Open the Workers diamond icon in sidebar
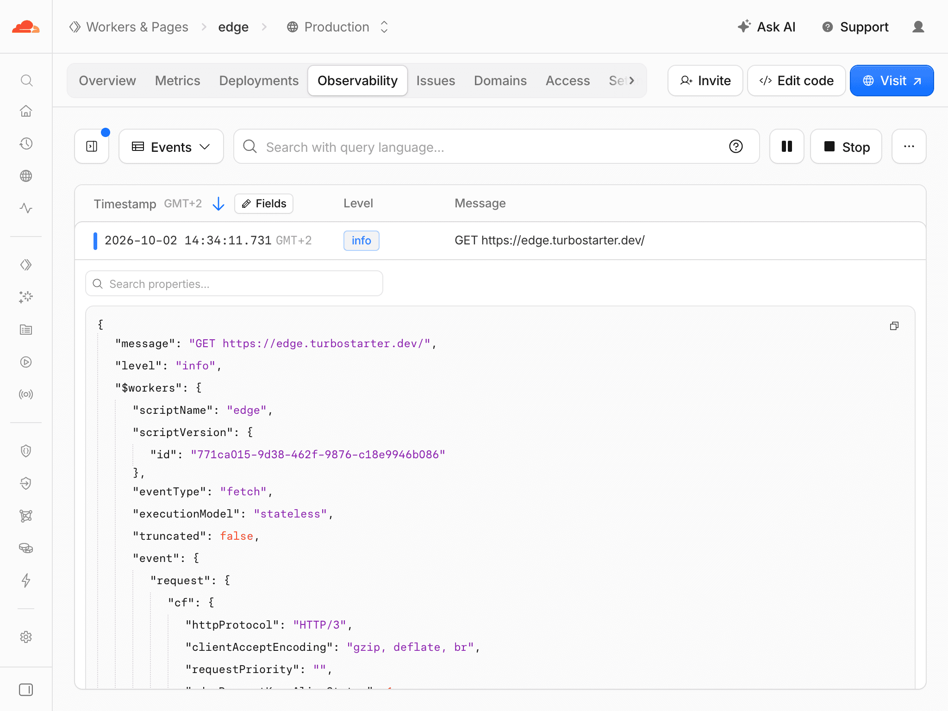 (26, 265)
